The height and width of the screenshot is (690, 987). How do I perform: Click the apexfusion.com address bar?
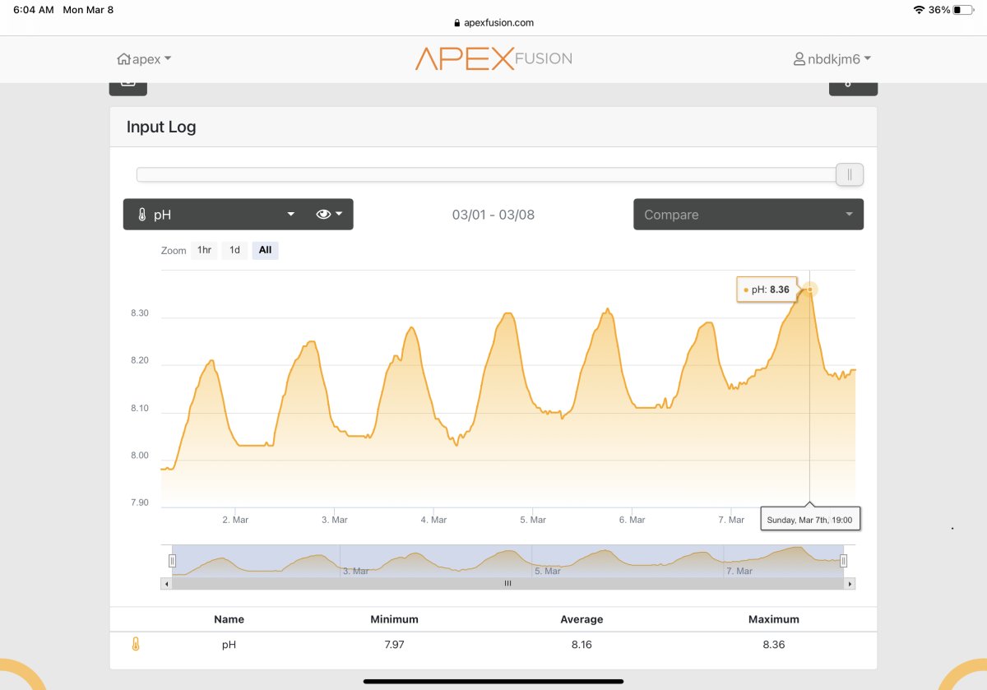click(x=493, y=23)
